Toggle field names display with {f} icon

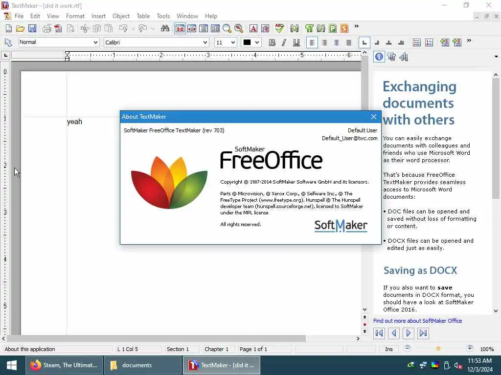click(321, 28)
